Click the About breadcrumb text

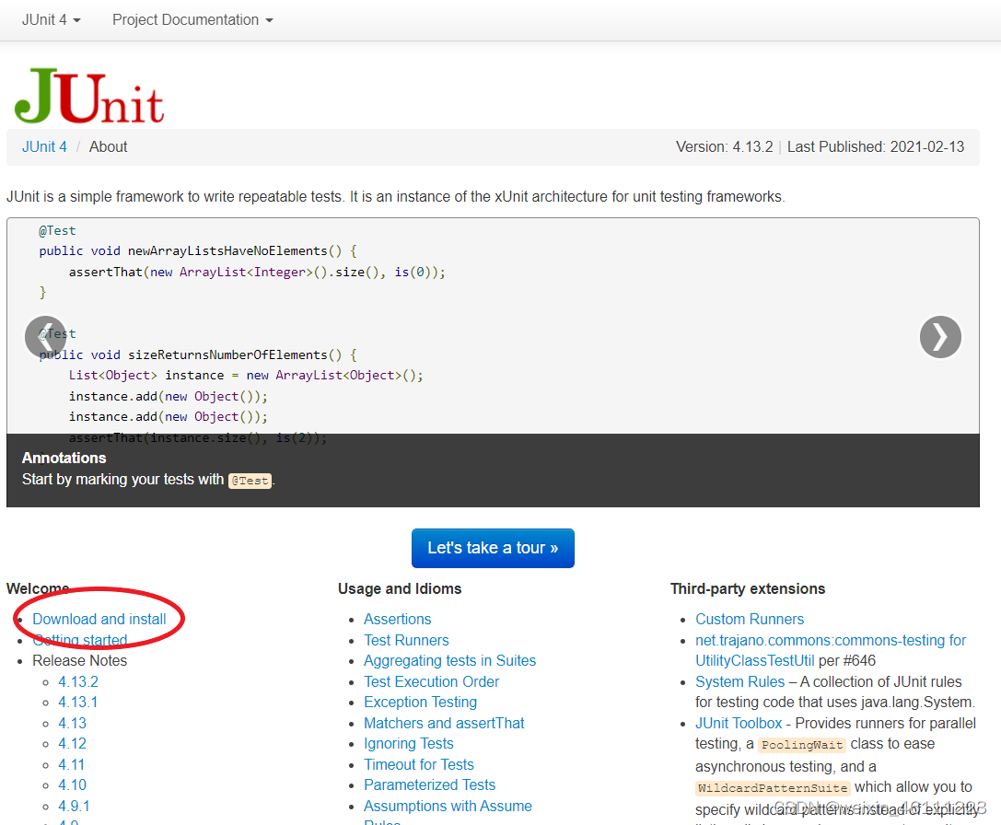point(108,147)
